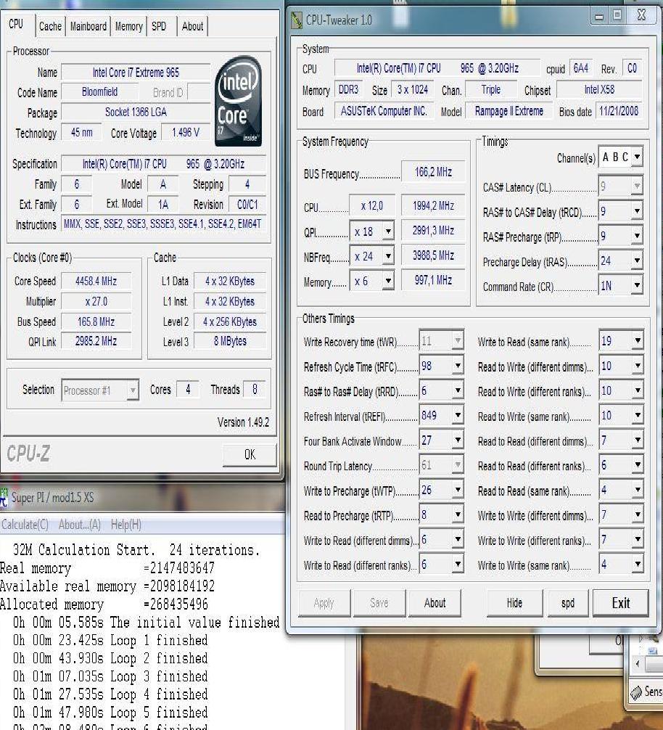The width and height of the screenshot is (663, 730).
Task: Open the Write to Precharge (tWTP) dropdown
Action: (x=458, y=491)
